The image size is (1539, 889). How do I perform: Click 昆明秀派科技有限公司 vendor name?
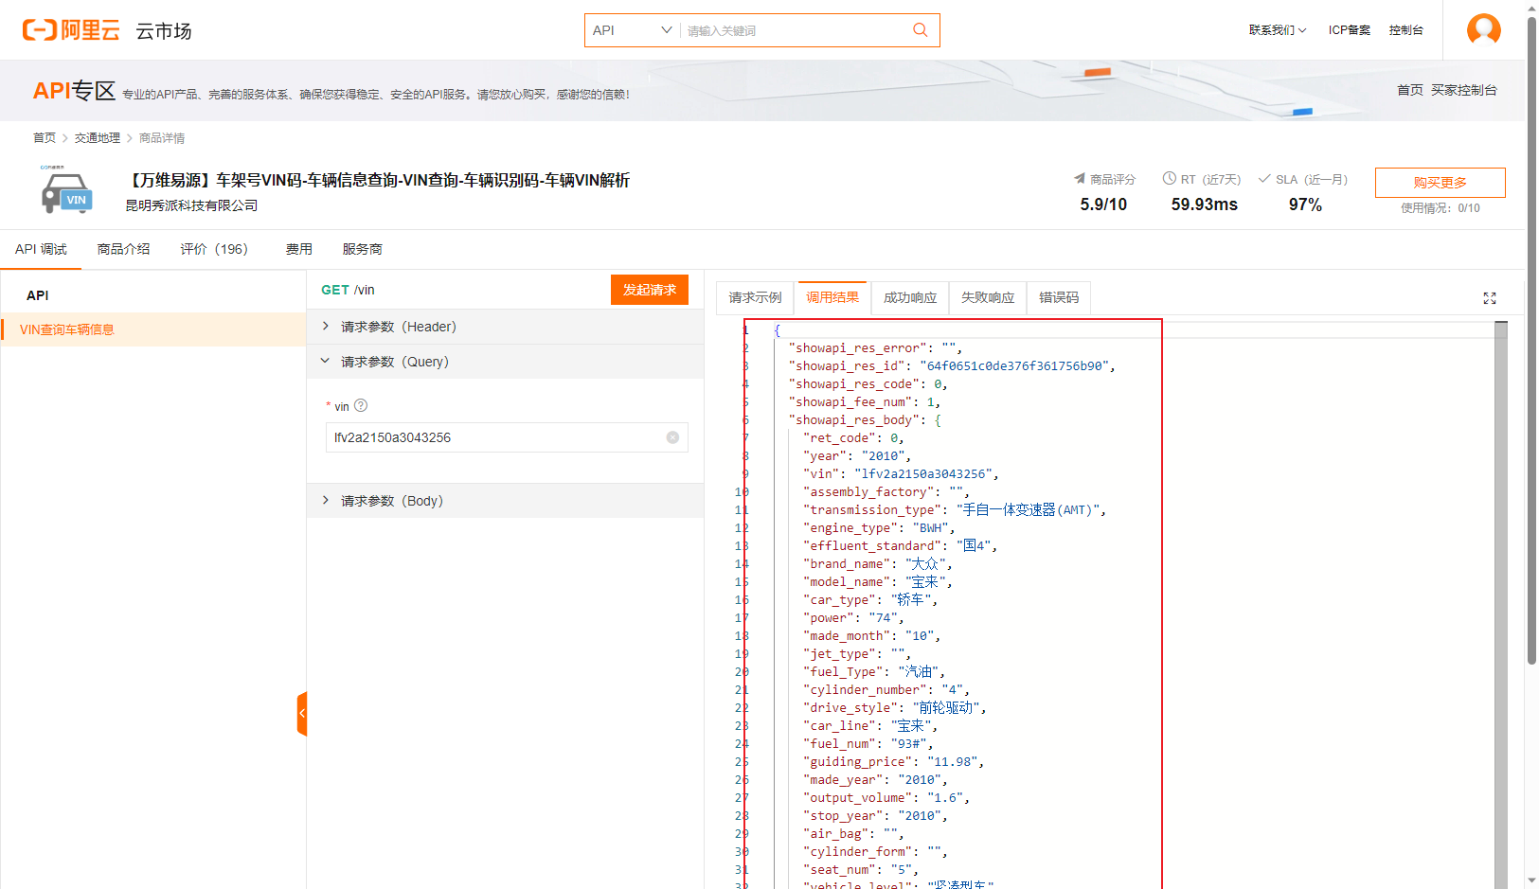coord(191,205)
